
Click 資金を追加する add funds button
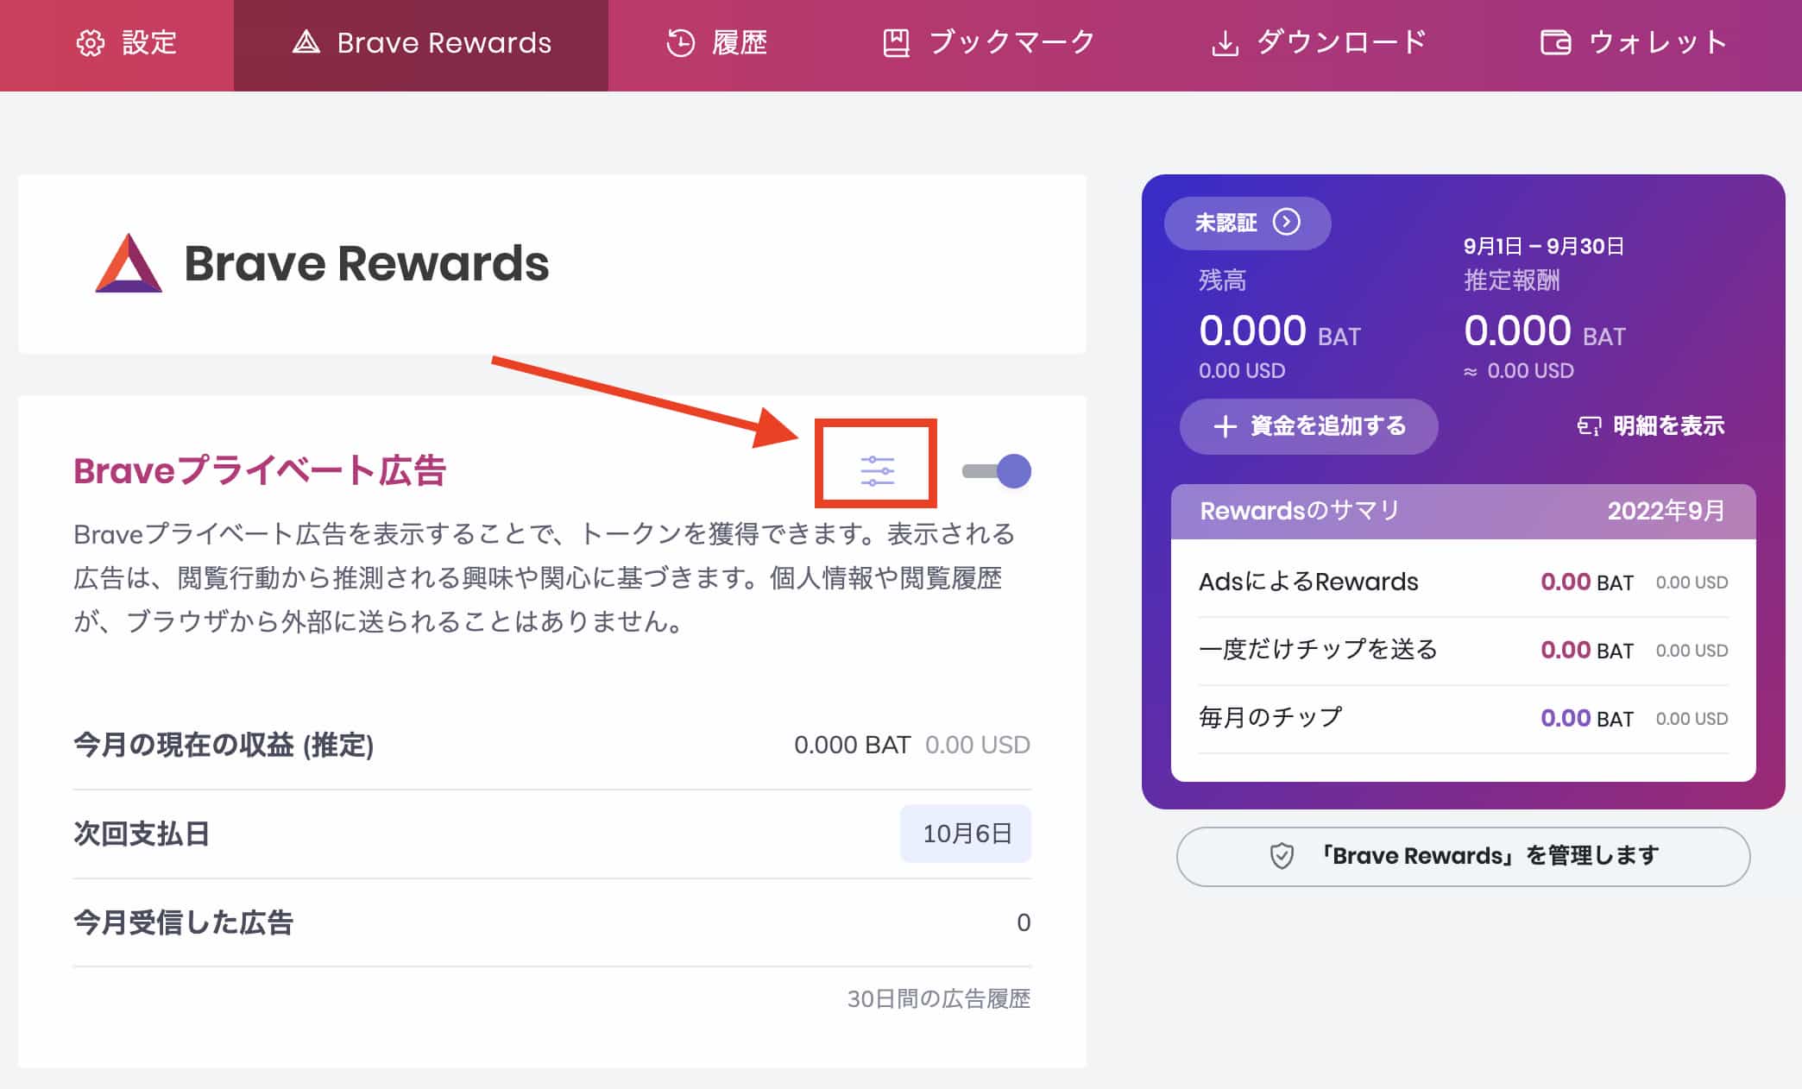pyautogui.click(x=1308, y=426)
